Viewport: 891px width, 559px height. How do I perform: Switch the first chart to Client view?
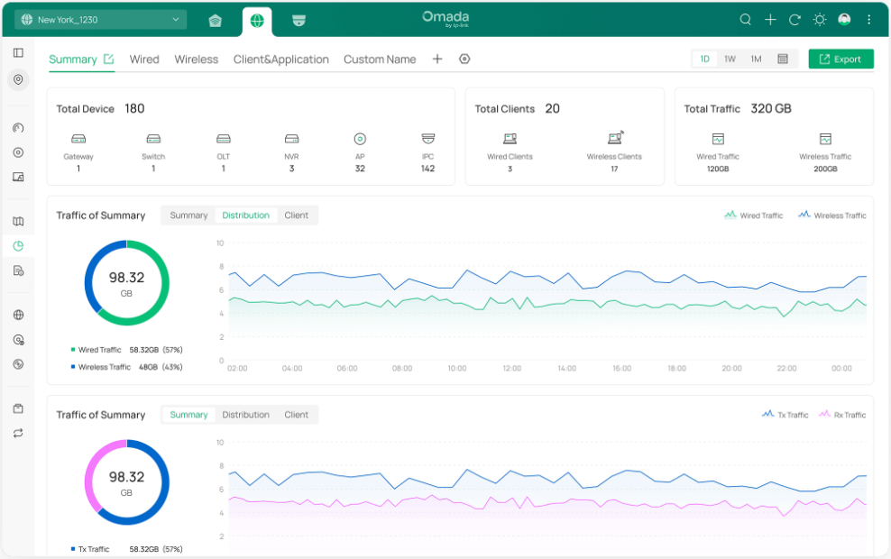click(x=296, y=215)
